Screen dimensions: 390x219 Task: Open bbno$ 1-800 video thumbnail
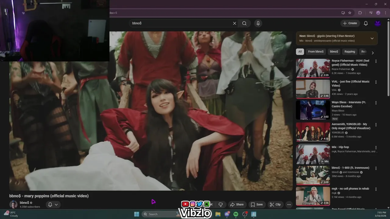313,175
